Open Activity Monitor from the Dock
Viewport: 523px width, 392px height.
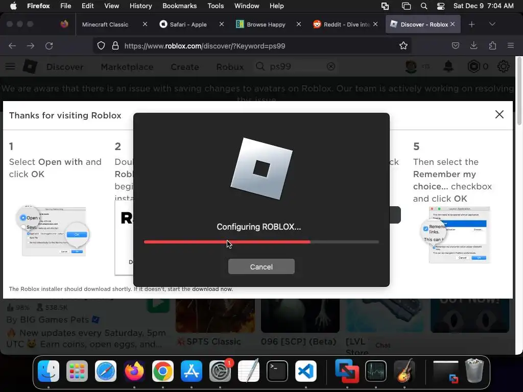(x=376, y=371)
